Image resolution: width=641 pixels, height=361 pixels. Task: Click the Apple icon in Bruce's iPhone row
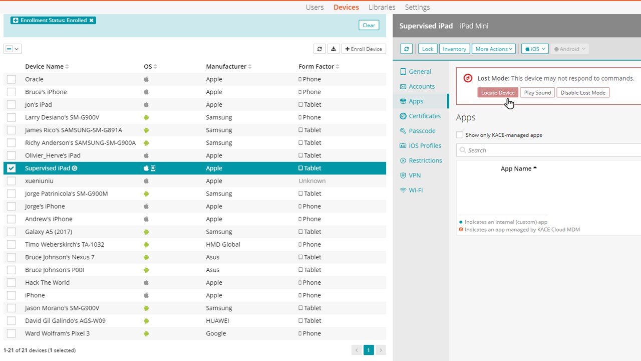tap(147, 92)
